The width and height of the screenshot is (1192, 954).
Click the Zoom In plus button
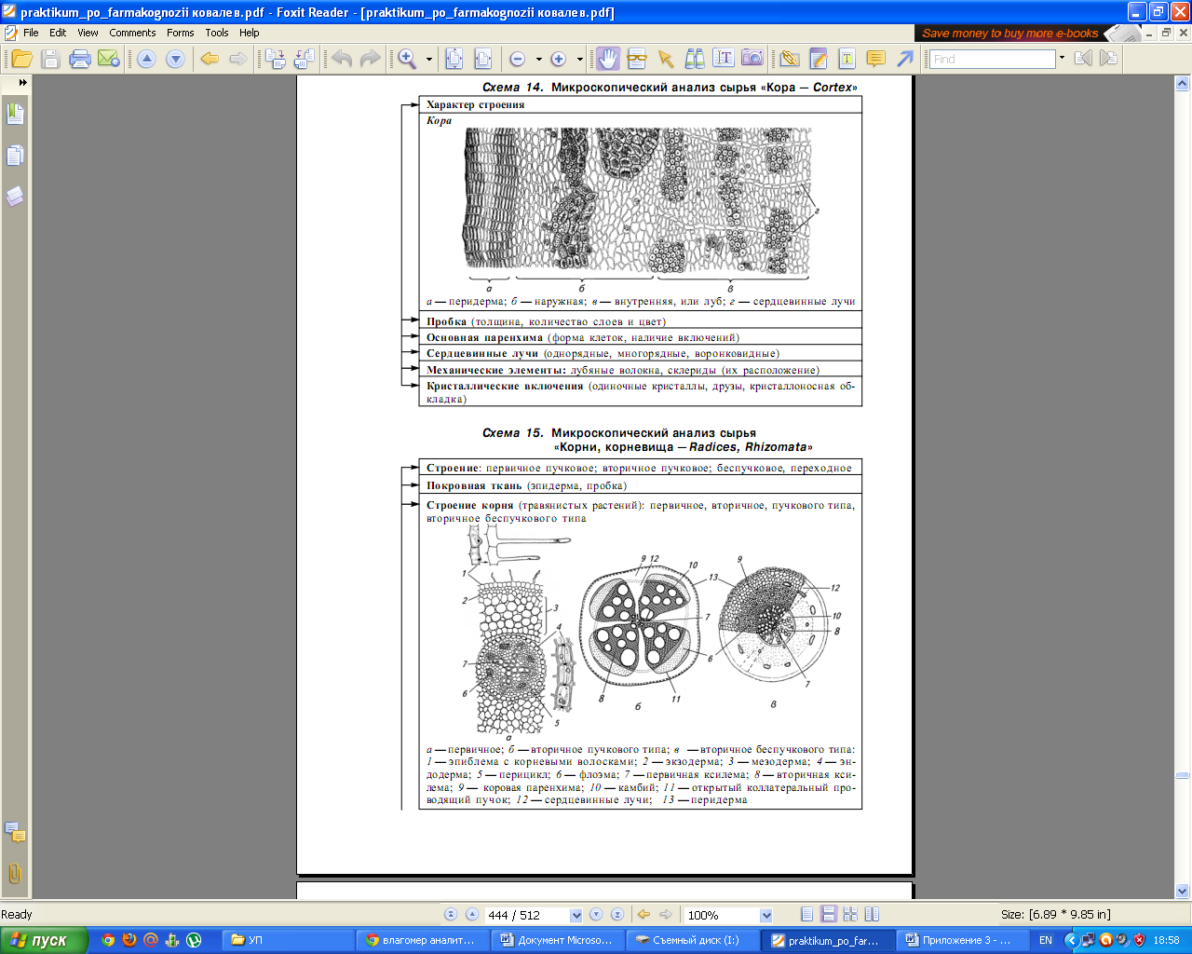pyautogui.click(x=559, y=59)
